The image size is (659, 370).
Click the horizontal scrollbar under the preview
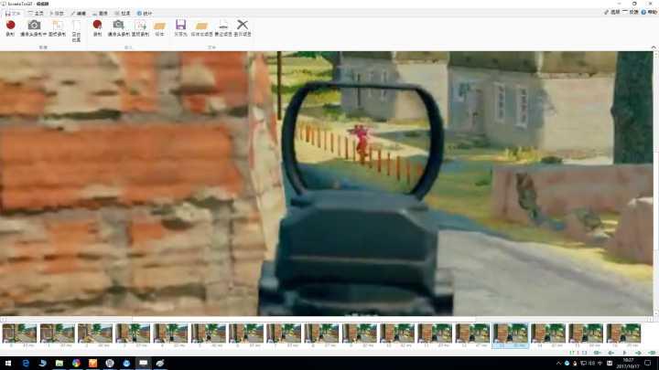[326, 319]
